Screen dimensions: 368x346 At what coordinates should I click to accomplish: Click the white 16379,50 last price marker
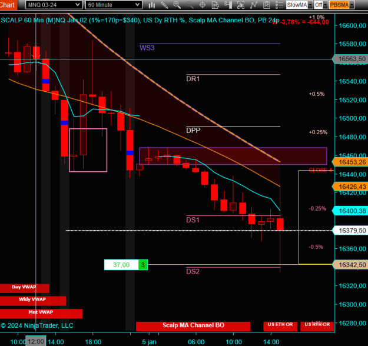pyautogui.click(x=350, y=231)
